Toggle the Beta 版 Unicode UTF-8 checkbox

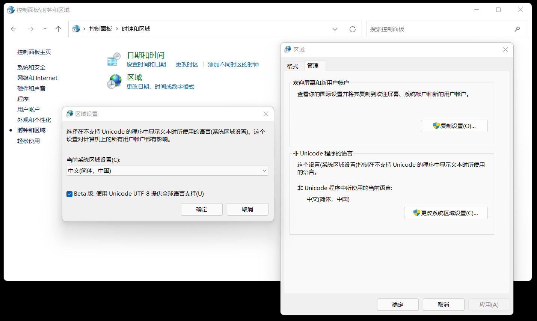click(69, 194)
